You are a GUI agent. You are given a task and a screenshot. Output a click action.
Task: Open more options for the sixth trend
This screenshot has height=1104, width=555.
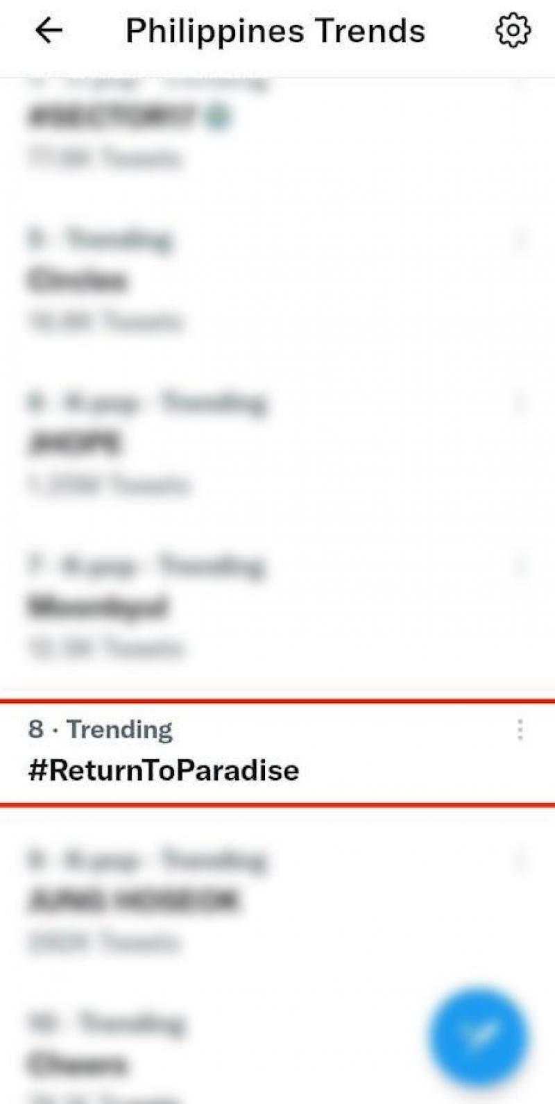520,402
